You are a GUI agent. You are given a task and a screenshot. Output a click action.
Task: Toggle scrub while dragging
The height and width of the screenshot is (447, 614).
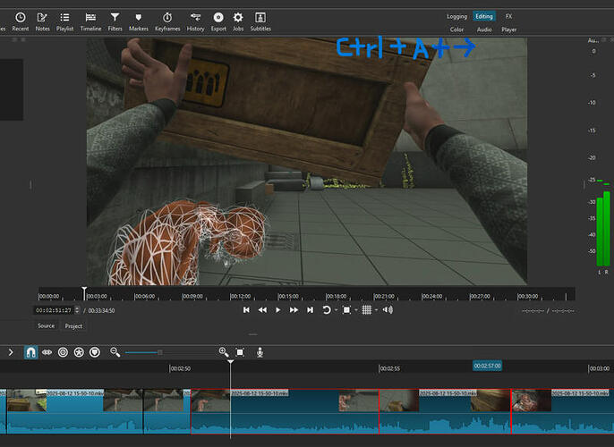tap(47, 352)
